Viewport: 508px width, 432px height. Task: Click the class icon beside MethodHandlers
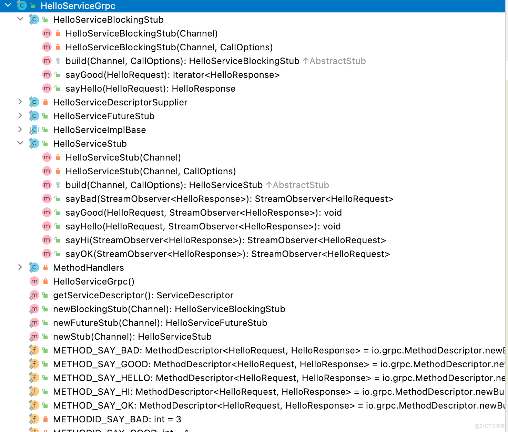pos(34,267)
